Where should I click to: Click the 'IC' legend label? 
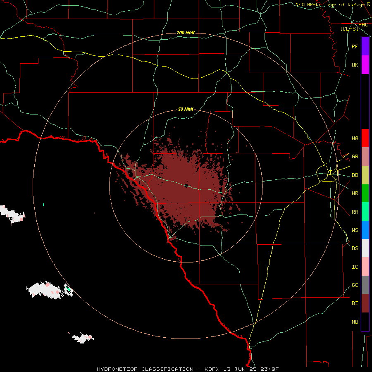click(x=355, y=267)
